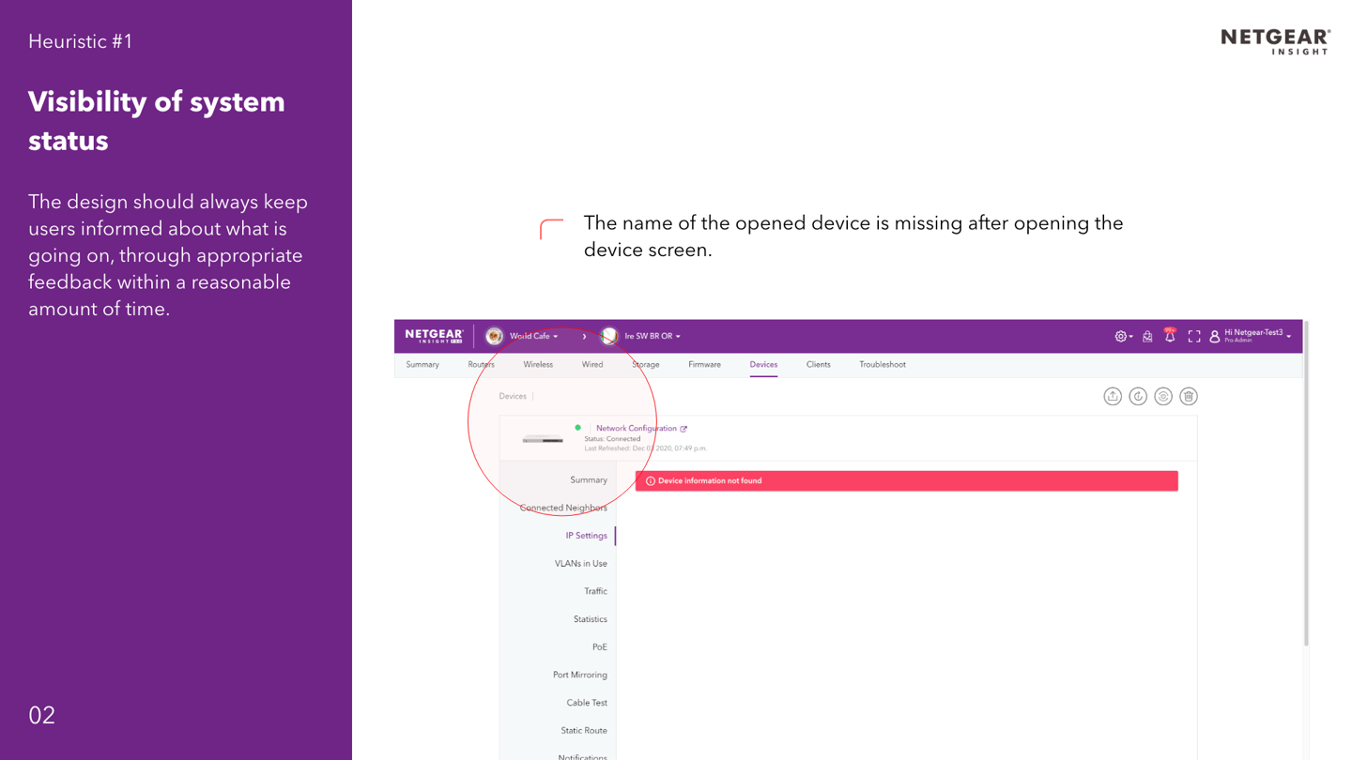Image resolution: width=1352 pixels, height=760 pixels.
Task: Open the notifications bell with 99+ badge
Action: (x=1170, y=335)
